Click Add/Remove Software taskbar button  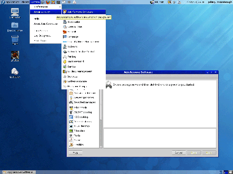19,172
